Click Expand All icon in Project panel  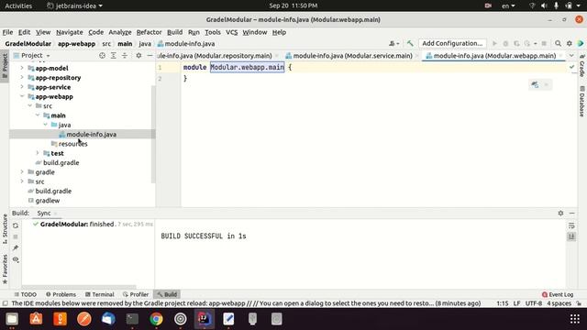pyautogui.click(x=114, y=55)
